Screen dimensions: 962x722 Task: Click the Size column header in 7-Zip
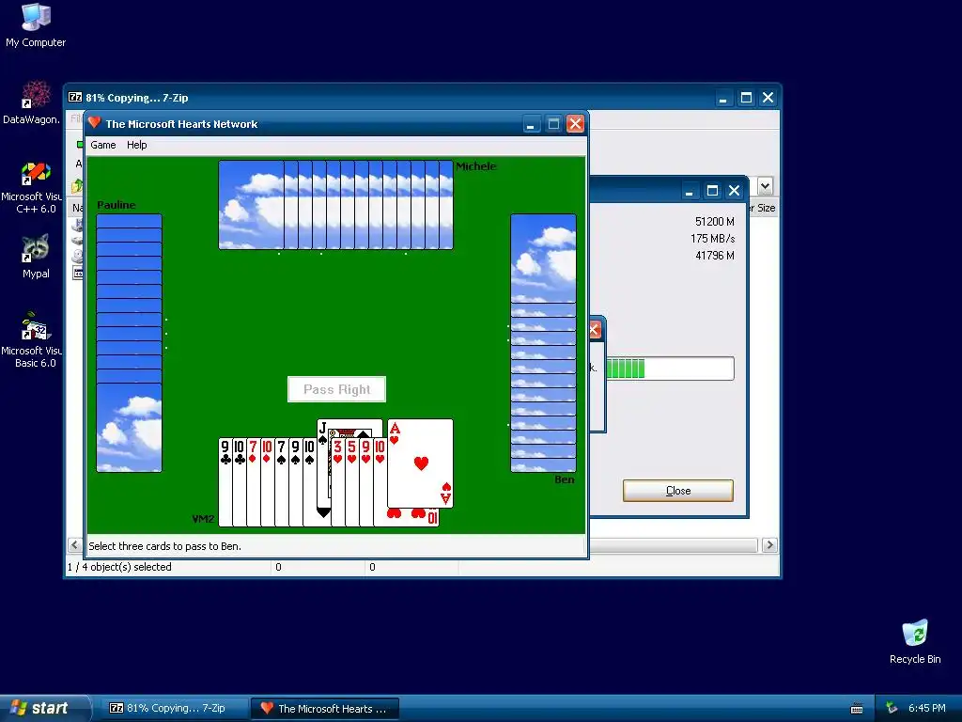point(763,208)
